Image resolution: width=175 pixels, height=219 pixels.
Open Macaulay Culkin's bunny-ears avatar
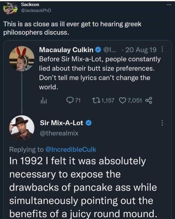[x=21, y=59]
